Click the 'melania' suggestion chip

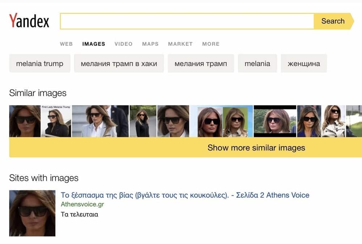257,63
